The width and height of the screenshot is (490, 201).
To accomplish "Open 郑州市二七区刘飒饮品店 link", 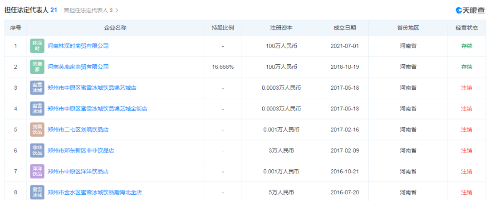I will (x=78, y=129).
